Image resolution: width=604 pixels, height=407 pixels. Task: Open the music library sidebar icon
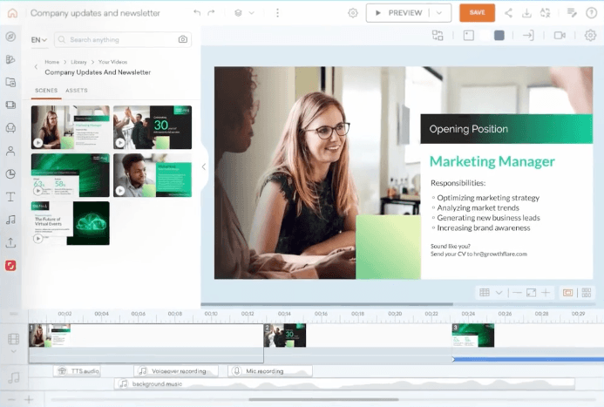(11, 220)
